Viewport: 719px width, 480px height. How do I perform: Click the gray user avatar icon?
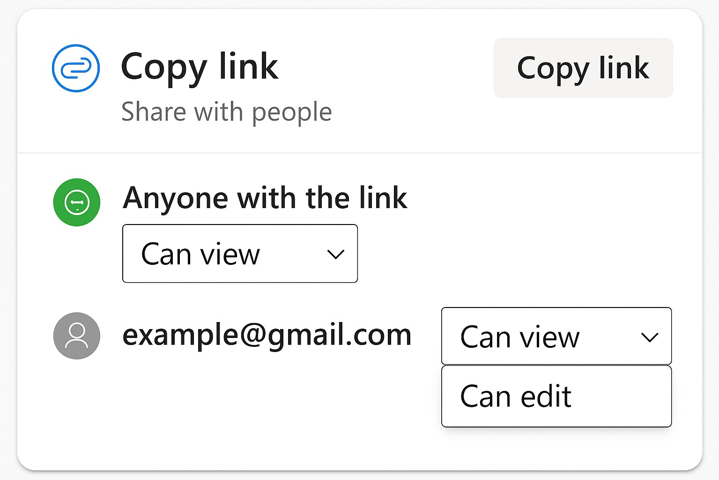77,336
